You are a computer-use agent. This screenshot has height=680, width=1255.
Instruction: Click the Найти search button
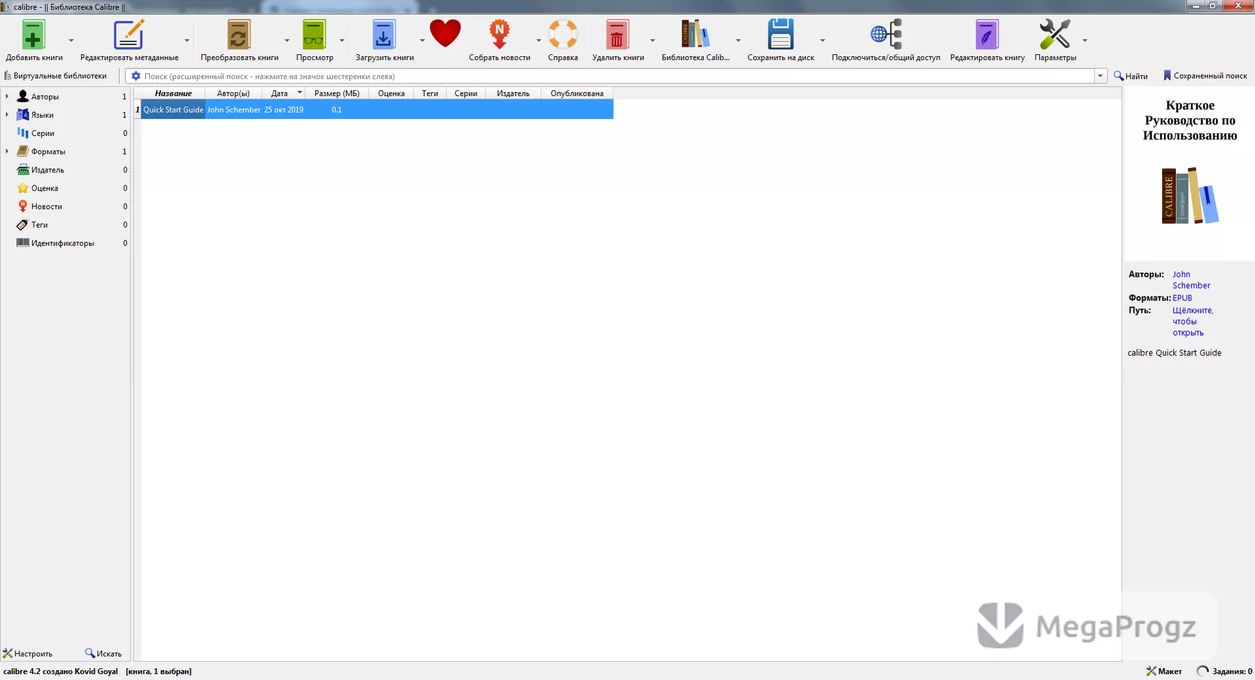pos(1131,76)
